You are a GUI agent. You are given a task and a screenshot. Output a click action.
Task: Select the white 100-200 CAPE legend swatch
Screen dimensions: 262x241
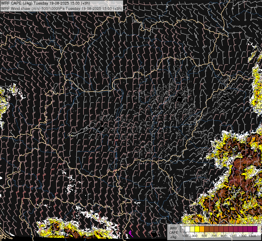(188, 229)
